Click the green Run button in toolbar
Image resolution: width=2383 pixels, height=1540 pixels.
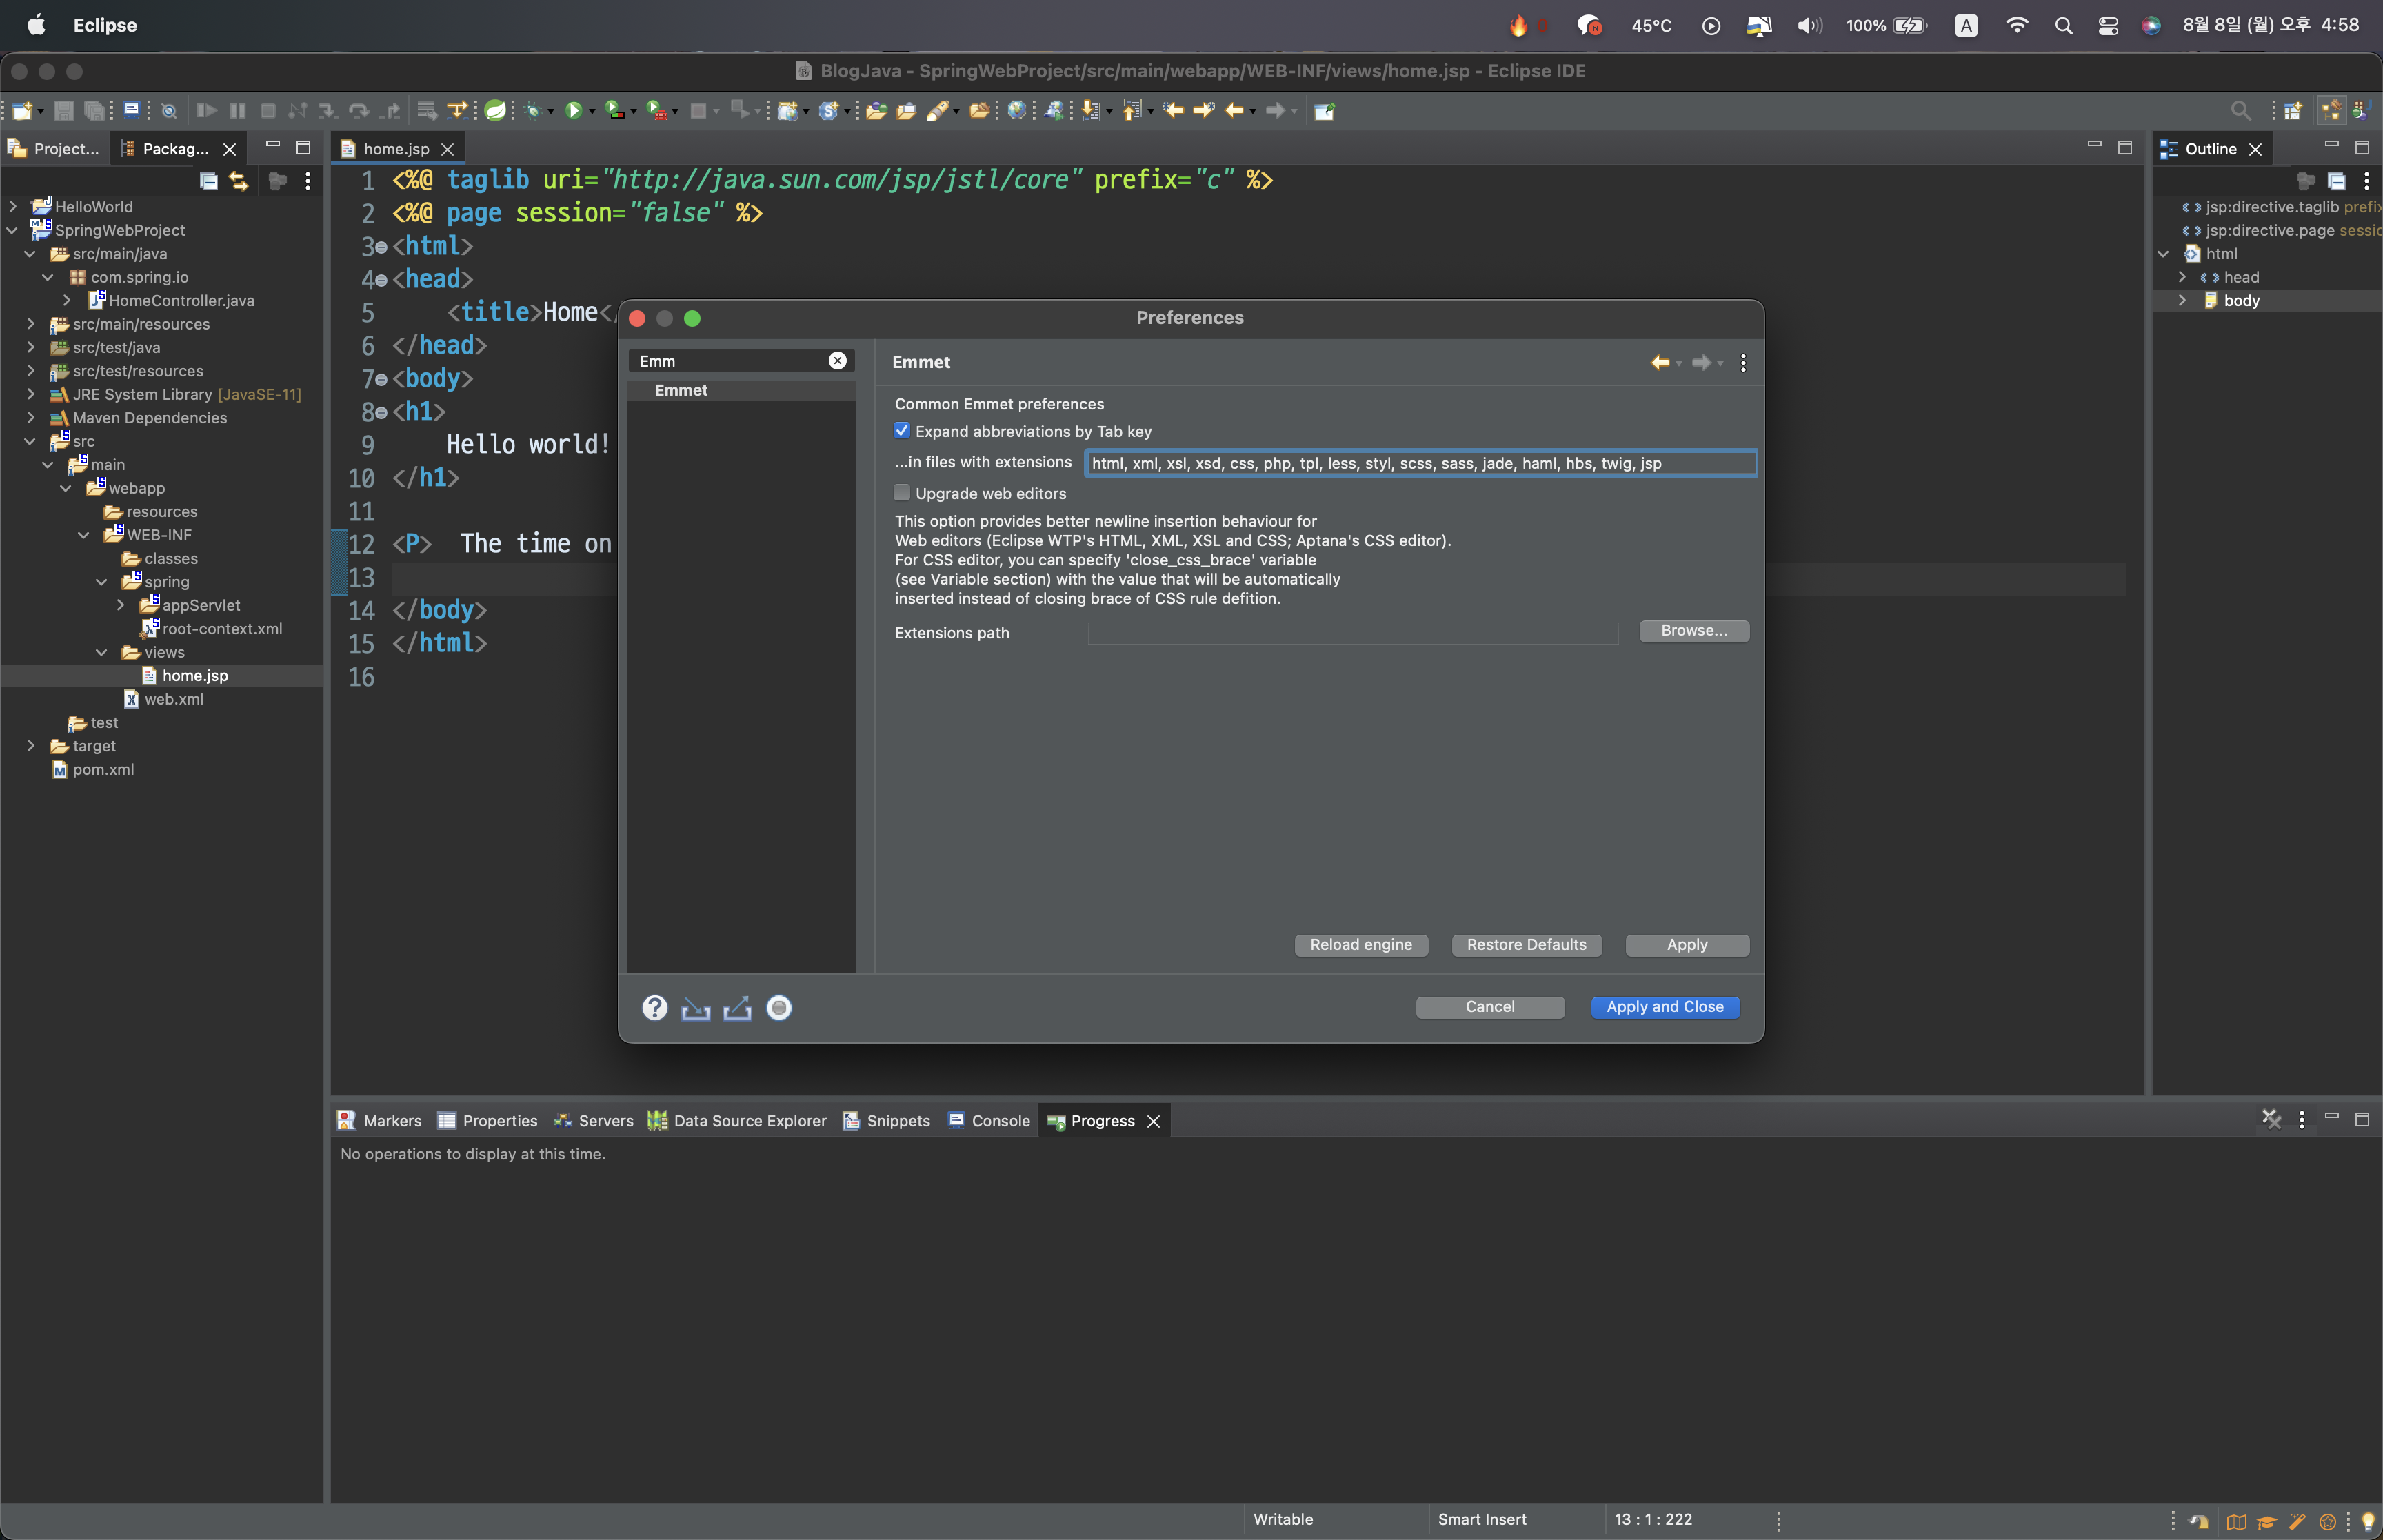[573, 111]
